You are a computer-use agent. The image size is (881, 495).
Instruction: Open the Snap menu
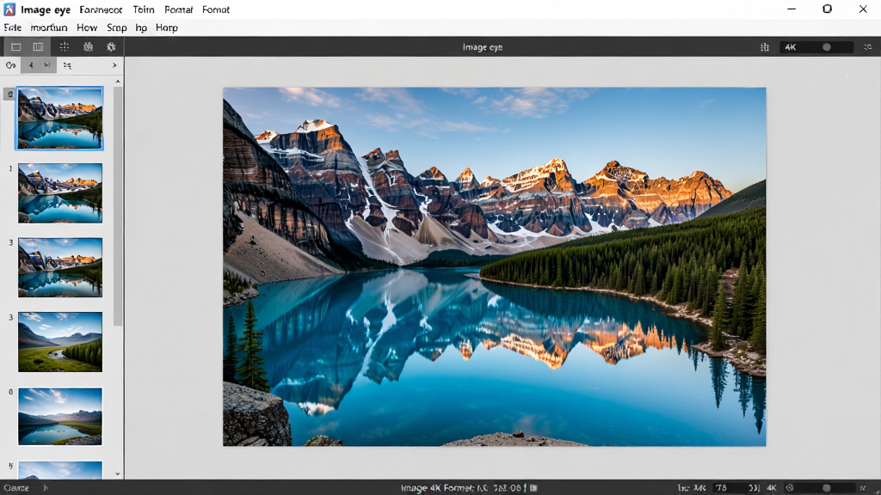(x=116, y=27)
